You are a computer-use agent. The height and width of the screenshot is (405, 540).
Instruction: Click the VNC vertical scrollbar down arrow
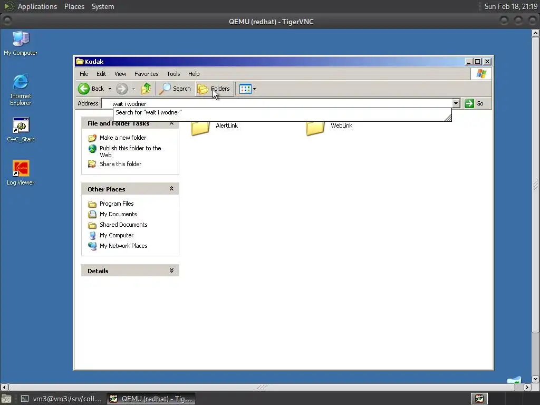[x=535, y=379]
